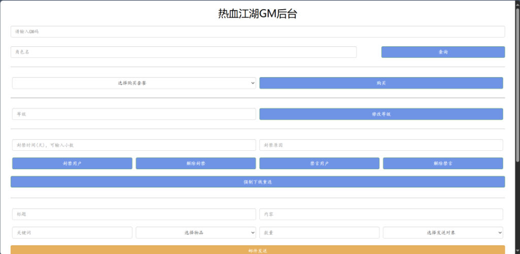Focus the 角色名 text box

183,52
